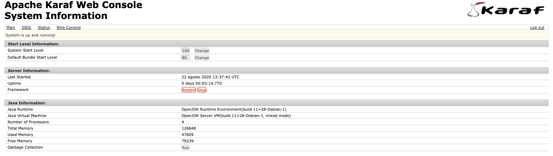Click the Total Memory label

pyautogui.click(x=20, y=128)
